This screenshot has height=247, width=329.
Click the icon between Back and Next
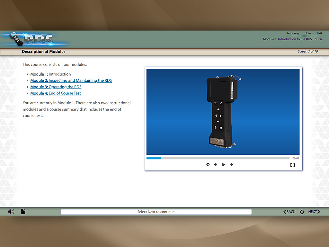pos(302,212)
